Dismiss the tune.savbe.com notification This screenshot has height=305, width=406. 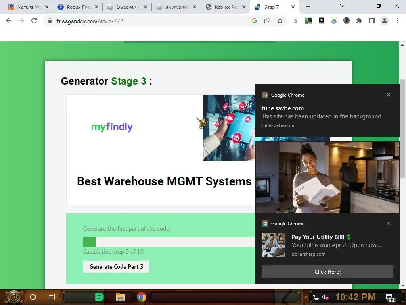point(389,95)
